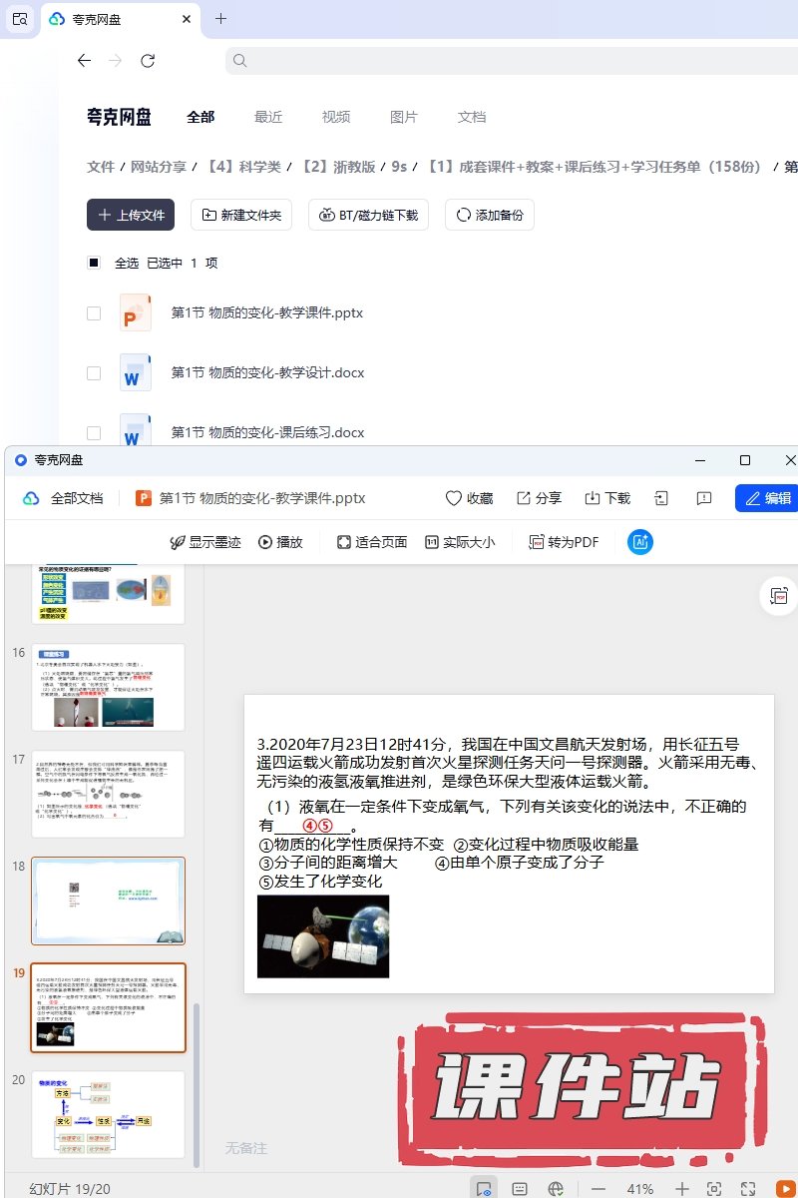Click the blue 编辑 edit button
The height and width of the screenshot is (1198, 798).
[x=767, y=498]
